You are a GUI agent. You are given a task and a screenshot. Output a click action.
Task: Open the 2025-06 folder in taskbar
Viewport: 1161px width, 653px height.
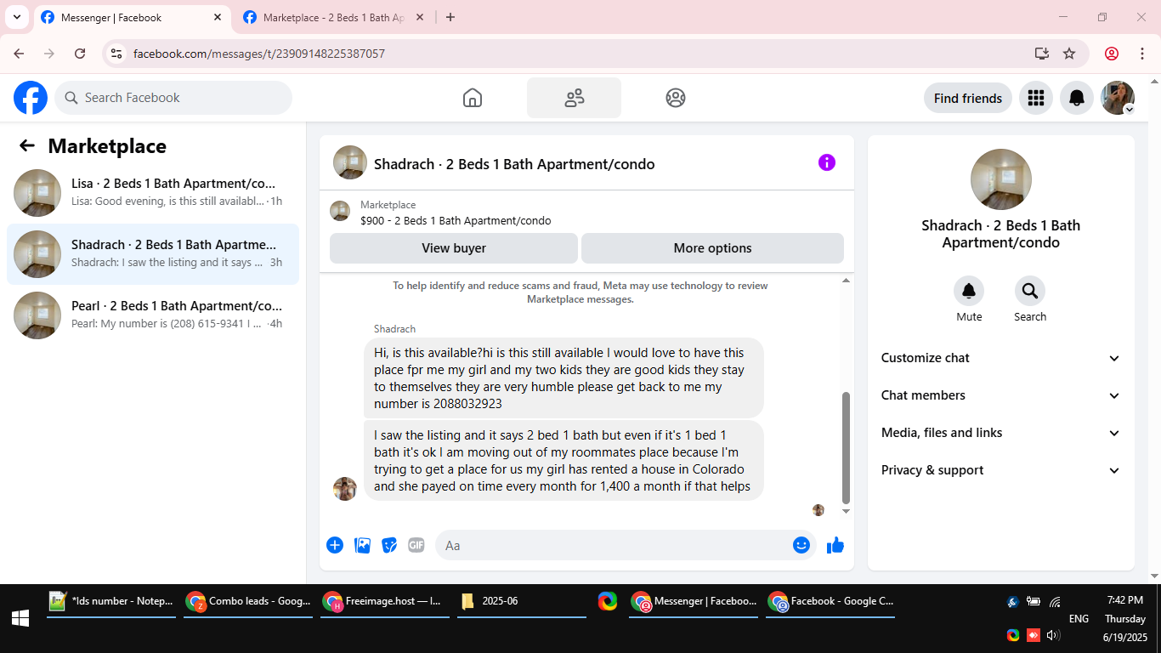click(522, 601)
